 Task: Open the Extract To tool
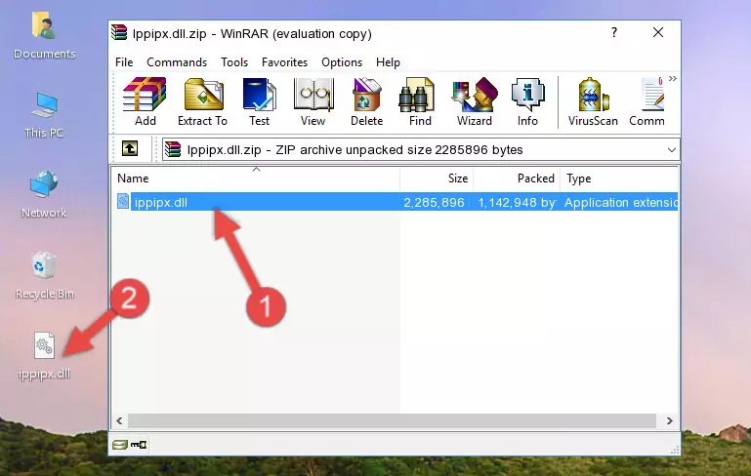(202, 101)
